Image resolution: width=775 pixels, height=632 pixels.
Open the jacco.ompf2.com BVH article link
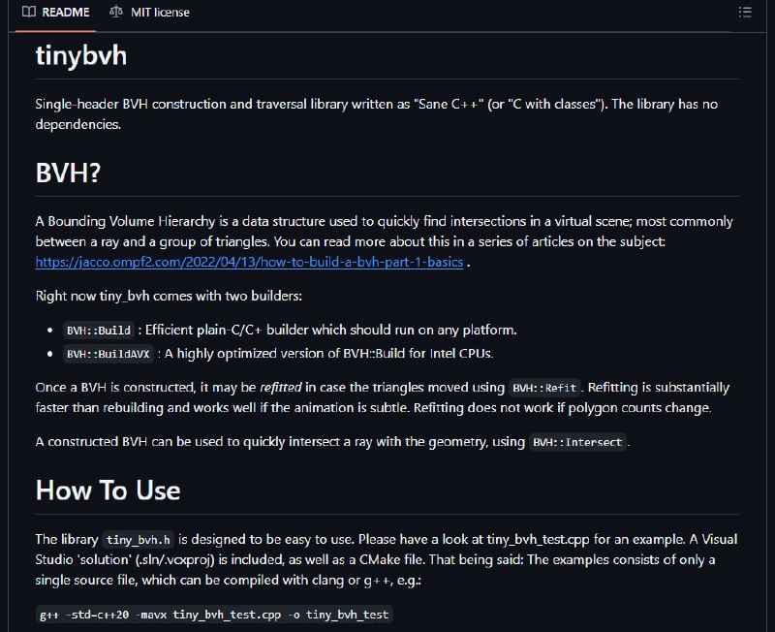[x=249, y=262]
